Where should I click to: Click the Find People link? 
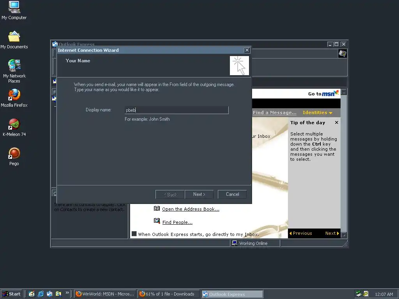pyautogui.click(x=177, y=222)
